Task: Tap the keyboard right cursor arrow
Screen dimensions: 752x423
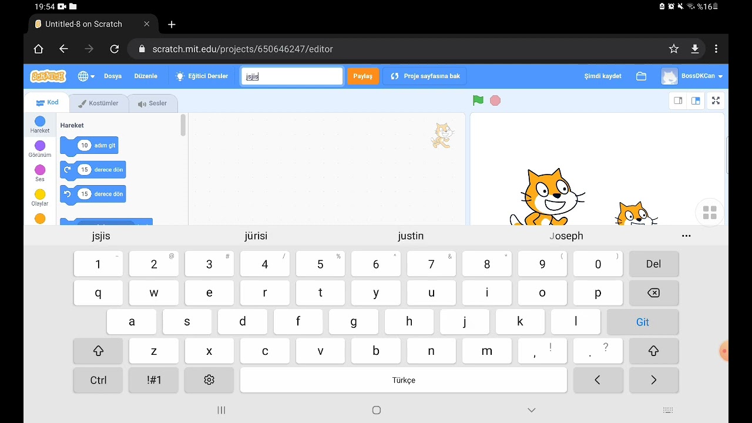Action: click(653, 380)
